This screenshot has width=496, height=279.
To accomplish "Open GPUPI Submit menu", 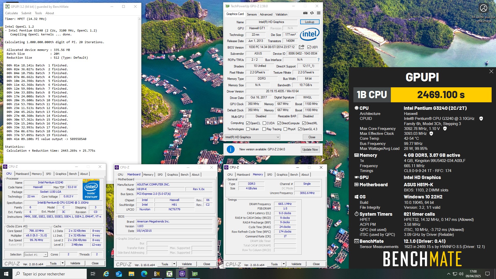I will [26, 13].
